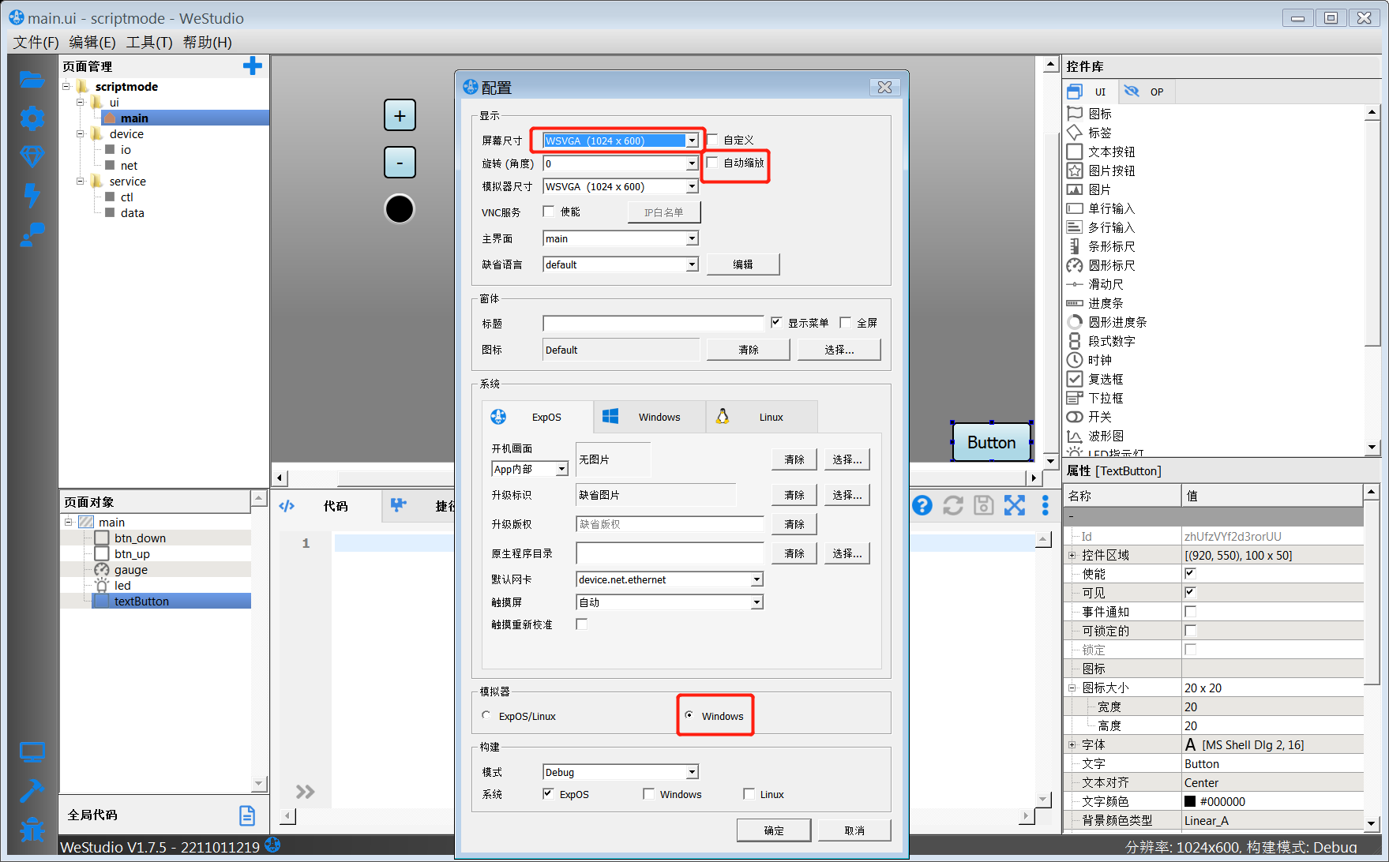Enable the 自动缩放 checkbox
This screenshot has width=1389, height=862.
pos(713,163)
